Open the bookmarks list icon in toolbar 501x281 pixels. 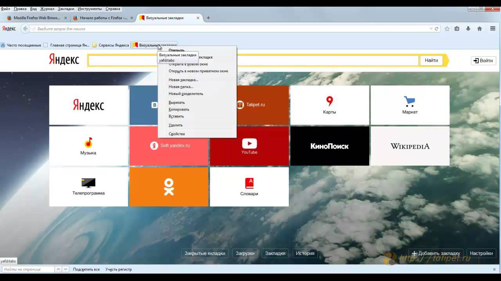pyautogui.click(x=457, y=28)
